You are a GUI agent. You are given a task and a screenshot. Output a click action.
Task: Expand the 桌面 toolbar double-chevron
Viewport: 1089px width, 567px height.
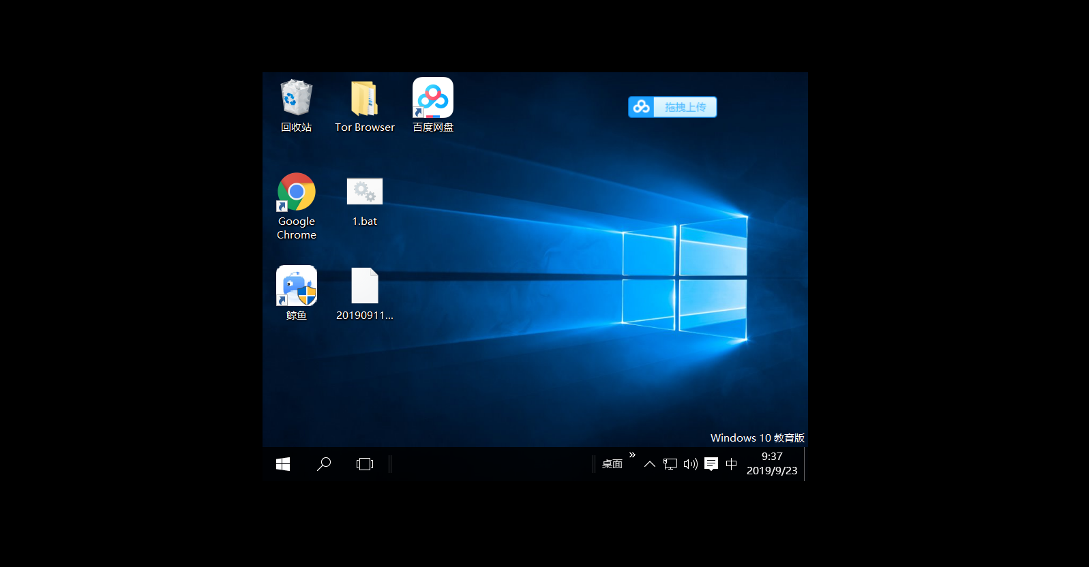(632, 455)
